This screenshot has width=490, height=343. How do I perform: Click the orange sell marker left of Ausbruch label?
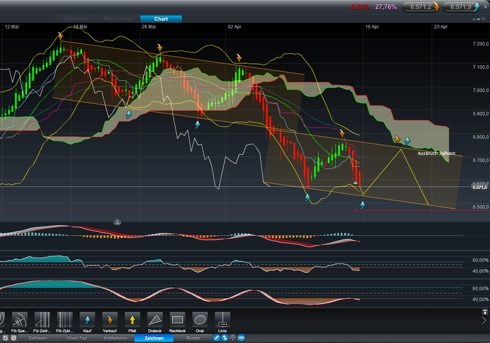click(x=397, y=139)
